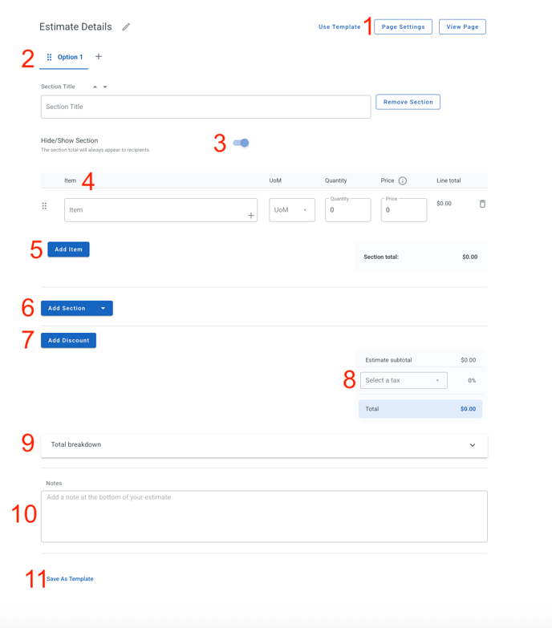The image size is (552, 628).
Task: Click into the Notes text area
Action: coord(265,517)
